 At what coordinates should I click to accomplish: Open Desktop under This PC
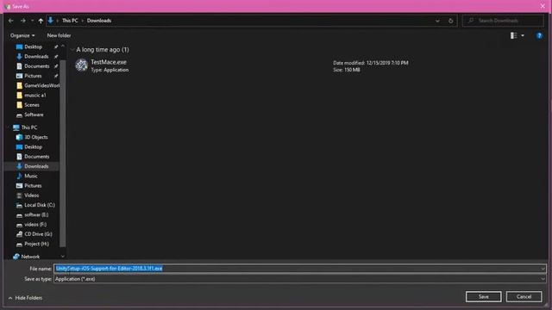[33, 147]
